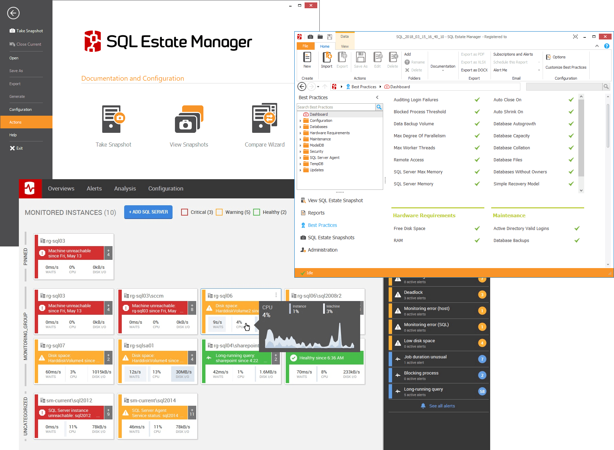Open the Analysis tab in monitor nav
The width and height of the screenshot is (614, 450).
pos(125,188)
